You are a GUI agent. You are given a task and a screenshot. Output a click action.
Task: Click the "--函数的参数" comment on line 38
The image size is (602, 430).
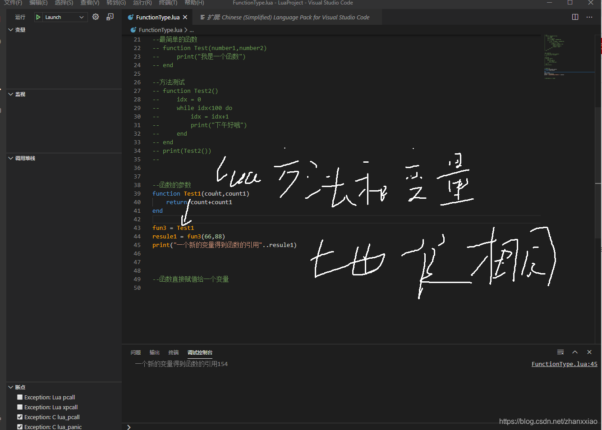coord(172,185)
